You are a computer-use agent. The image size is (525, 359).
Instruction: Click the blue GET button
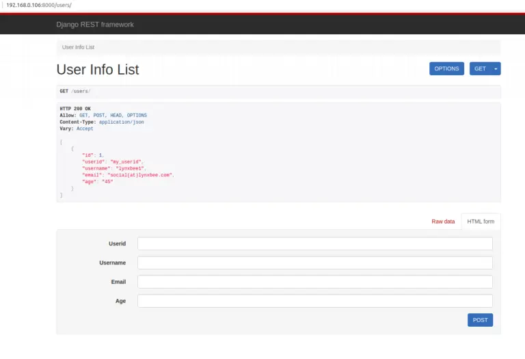480,68
